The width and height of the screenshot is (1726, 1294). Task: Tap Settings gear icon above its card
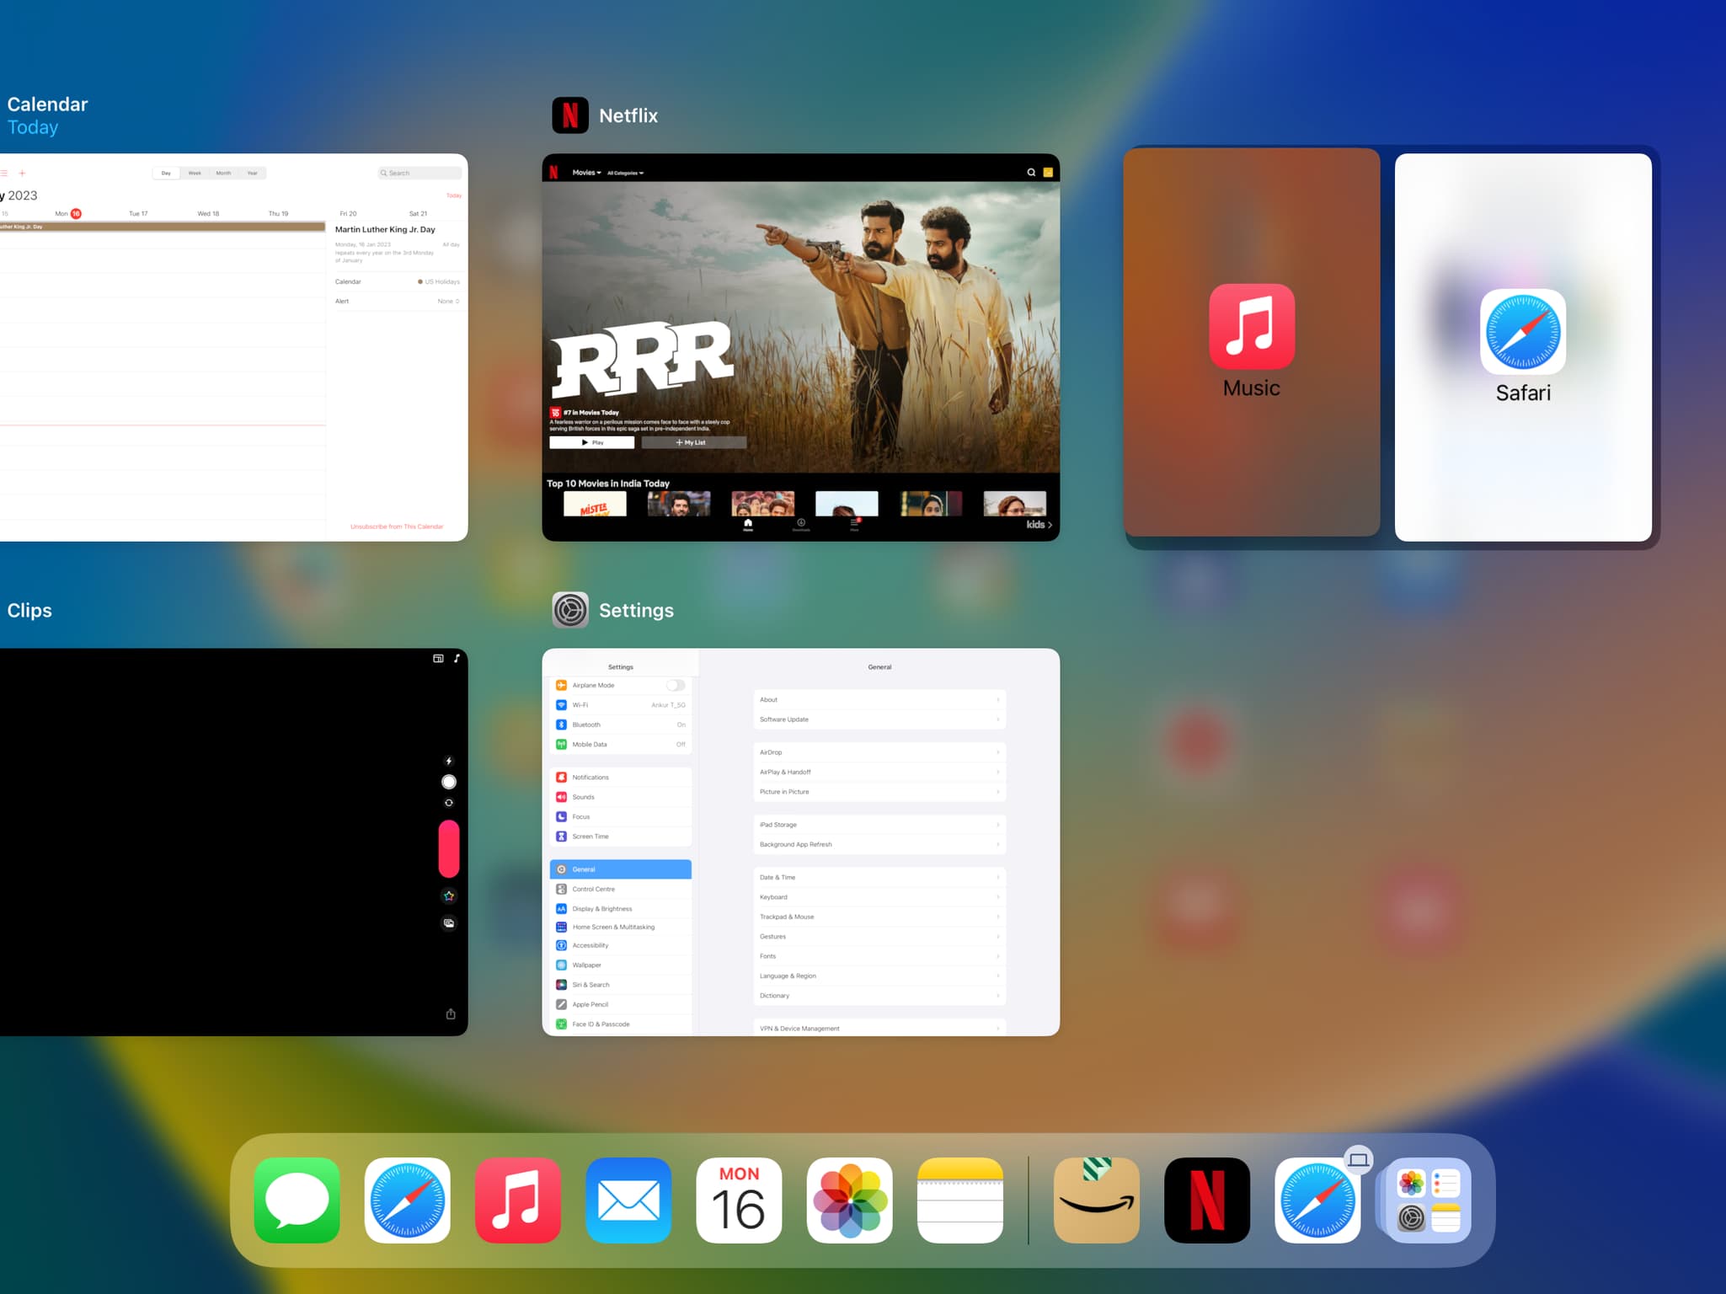570,610
